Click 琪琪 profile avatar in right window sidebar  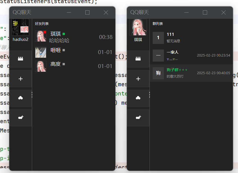tap(138, 27)
